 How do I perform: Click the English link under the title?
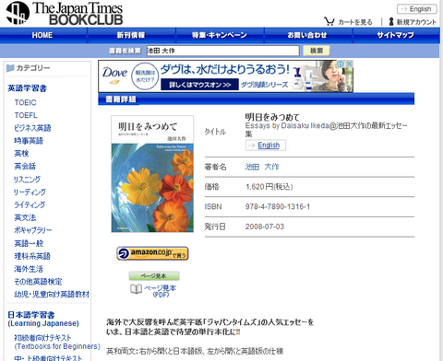click(x=269, y=146)
